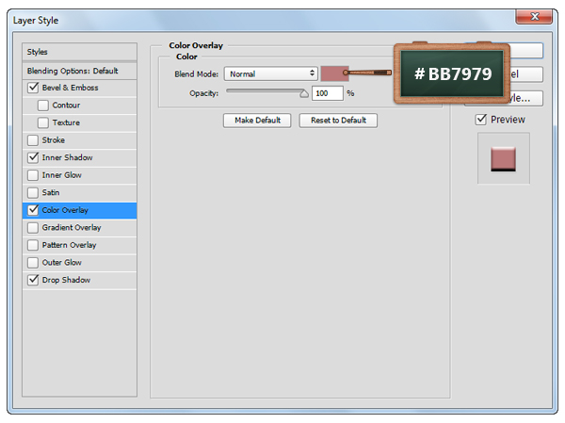Viewport: 565px width, 423px height.
Task: Click the Reset to Default button
Action: (x=338, y=121)
